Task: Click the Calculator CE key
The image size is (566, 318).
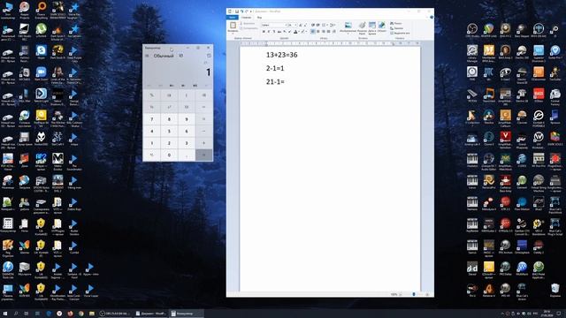Action: (x=169, y=95)
